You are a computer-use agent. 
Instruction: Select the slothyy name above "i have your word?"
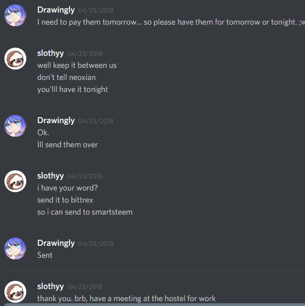point(50,176)
